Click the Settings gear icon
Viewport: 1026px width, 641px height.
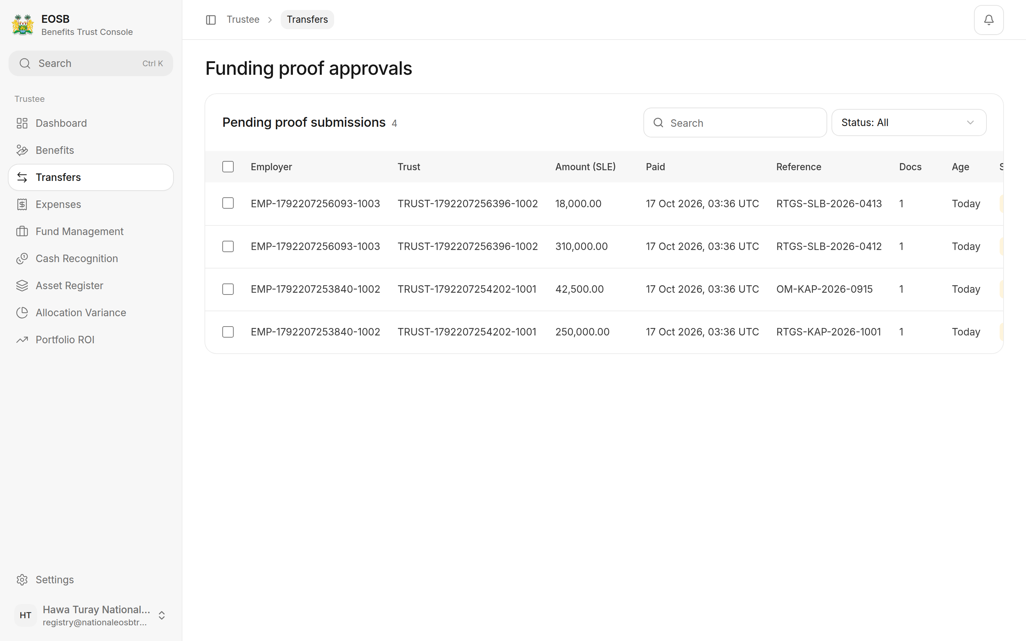[x=22, y=579]
